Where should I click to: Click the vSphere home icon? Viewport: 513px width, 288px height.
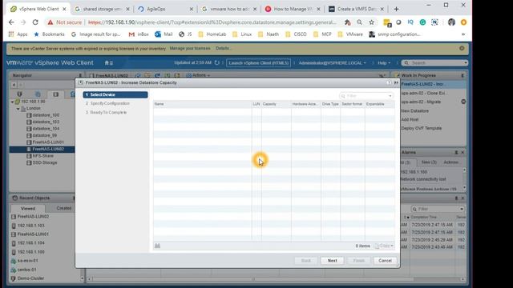point(107,62)
